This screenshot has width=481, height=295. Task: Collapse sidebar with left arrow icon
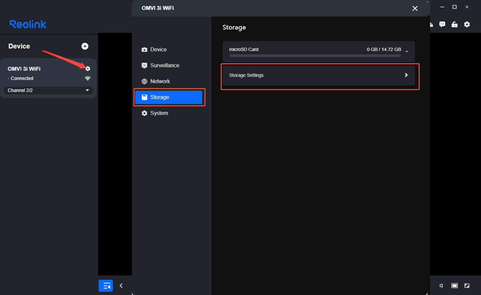tap(121, 286)
